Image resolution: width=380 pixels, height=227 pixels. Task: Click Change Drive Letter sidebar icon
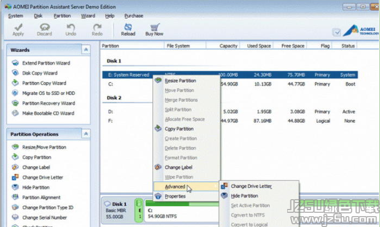click(15, 177)
